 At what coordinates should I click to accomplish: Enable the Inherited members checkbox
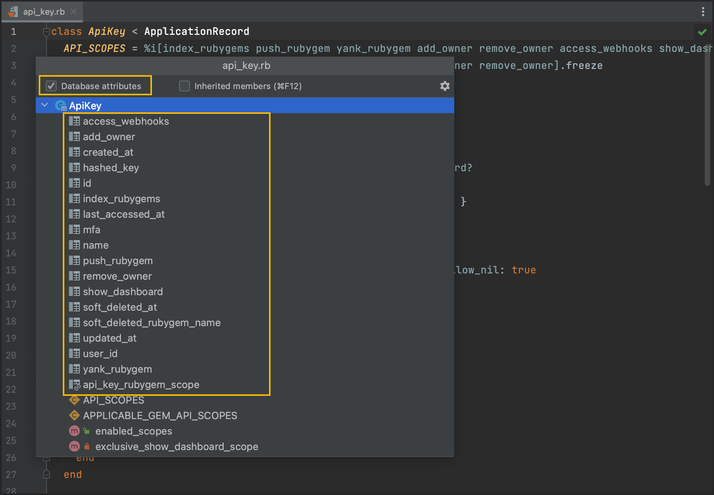[185, 86]
